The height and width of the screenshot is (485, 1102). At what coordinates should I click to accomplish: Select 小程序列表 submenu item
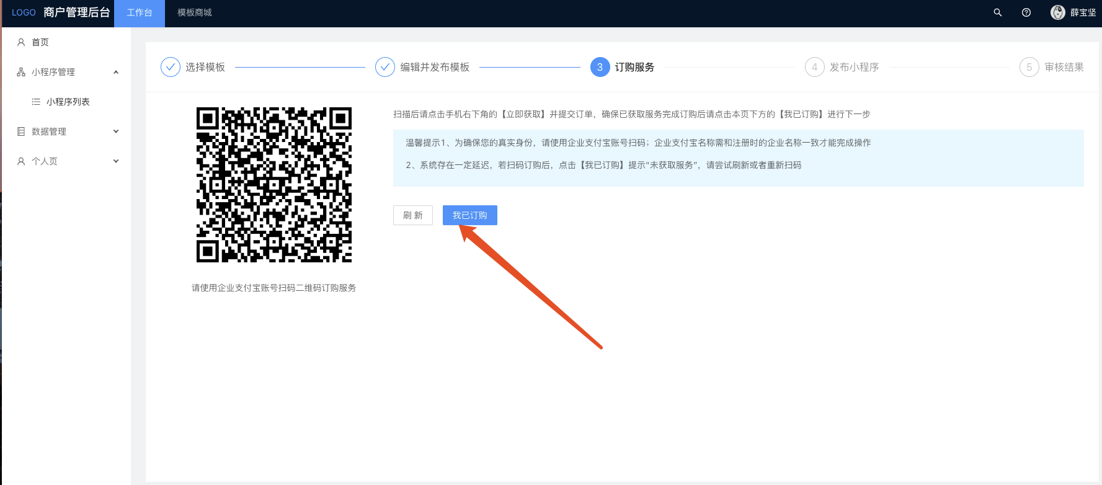tap(66, 102)
